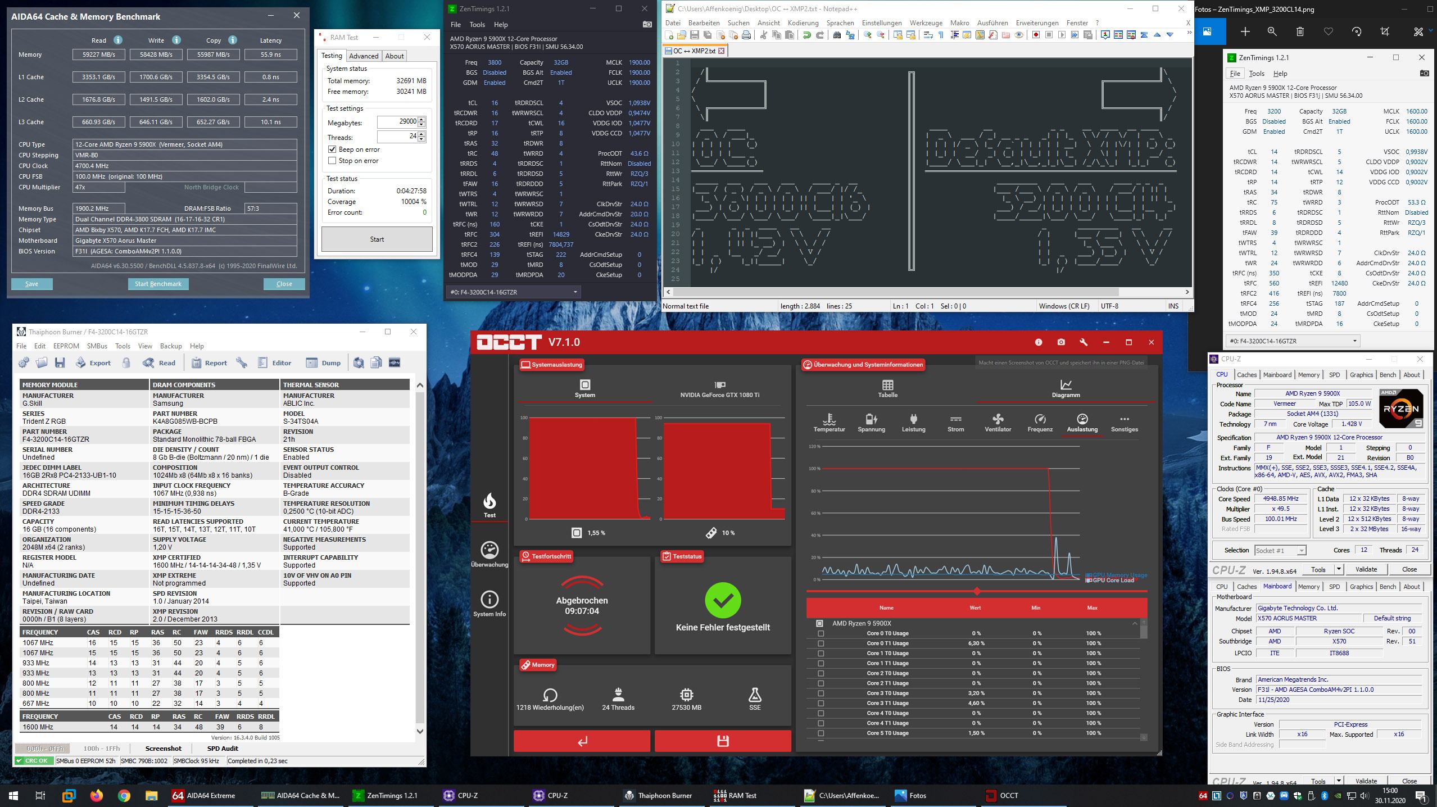Open System Info in OCCT sidebar

coord(489,604)
